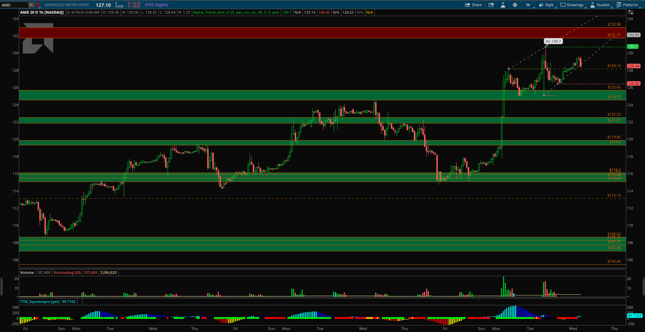Open the Drawings menu
This screenshot has height=332, width=645.
click(x=572, y=5)
